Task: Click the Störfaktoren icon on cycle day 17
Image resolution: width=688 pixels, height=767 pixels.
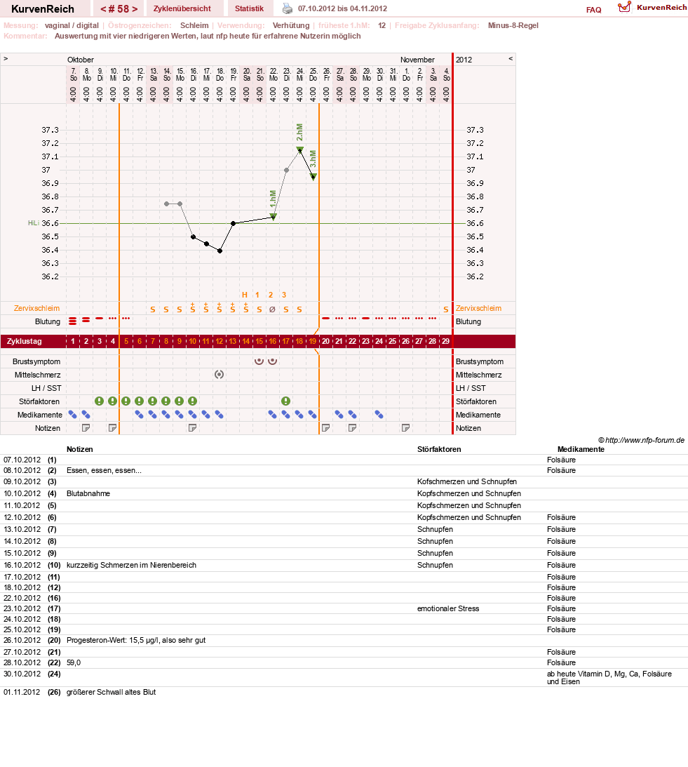Action: pos(286,401)
